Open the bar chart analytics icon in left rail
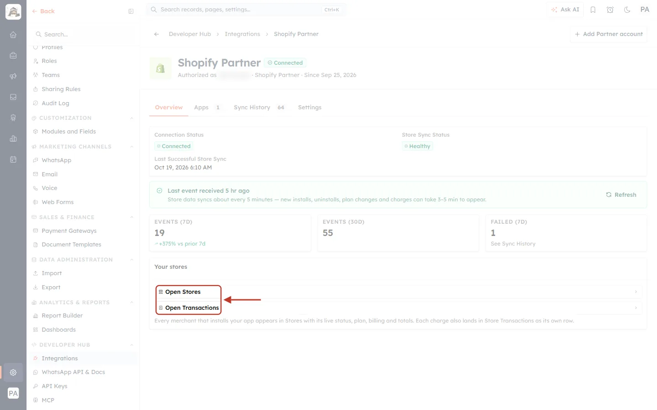 pyautogui.click(x=13, y=138)
